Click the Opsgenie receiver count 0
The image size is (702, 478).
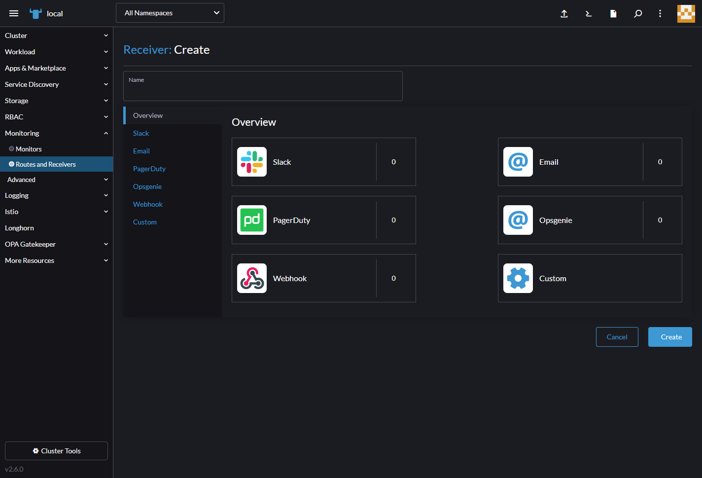(x=660, y=220)
